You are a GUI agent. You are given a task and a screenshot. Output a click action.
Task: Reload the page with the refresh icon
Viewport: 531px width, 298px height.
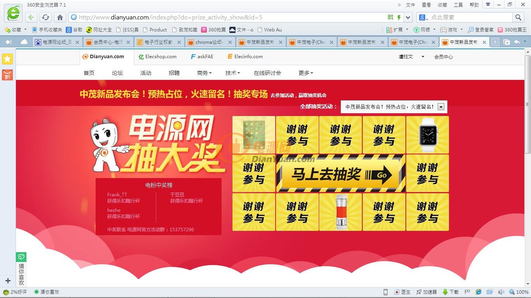(45, 17)
